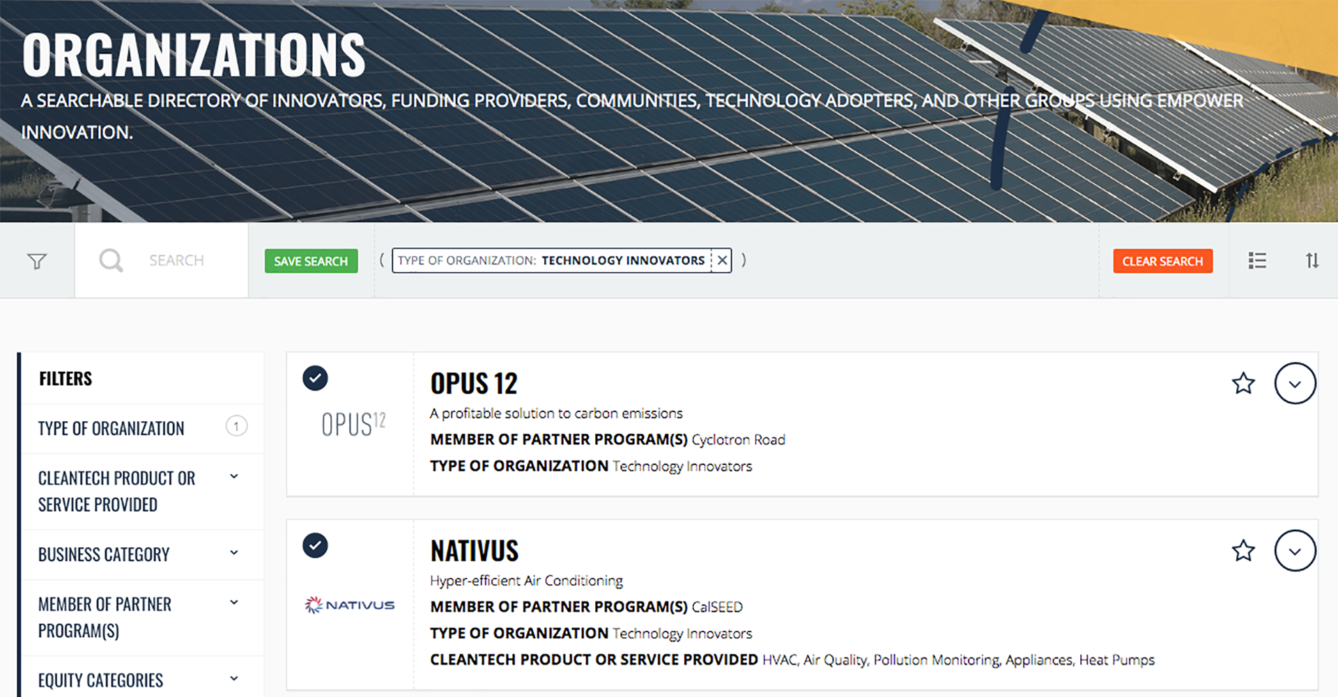Open the Nativus title link

coord(475,551)
